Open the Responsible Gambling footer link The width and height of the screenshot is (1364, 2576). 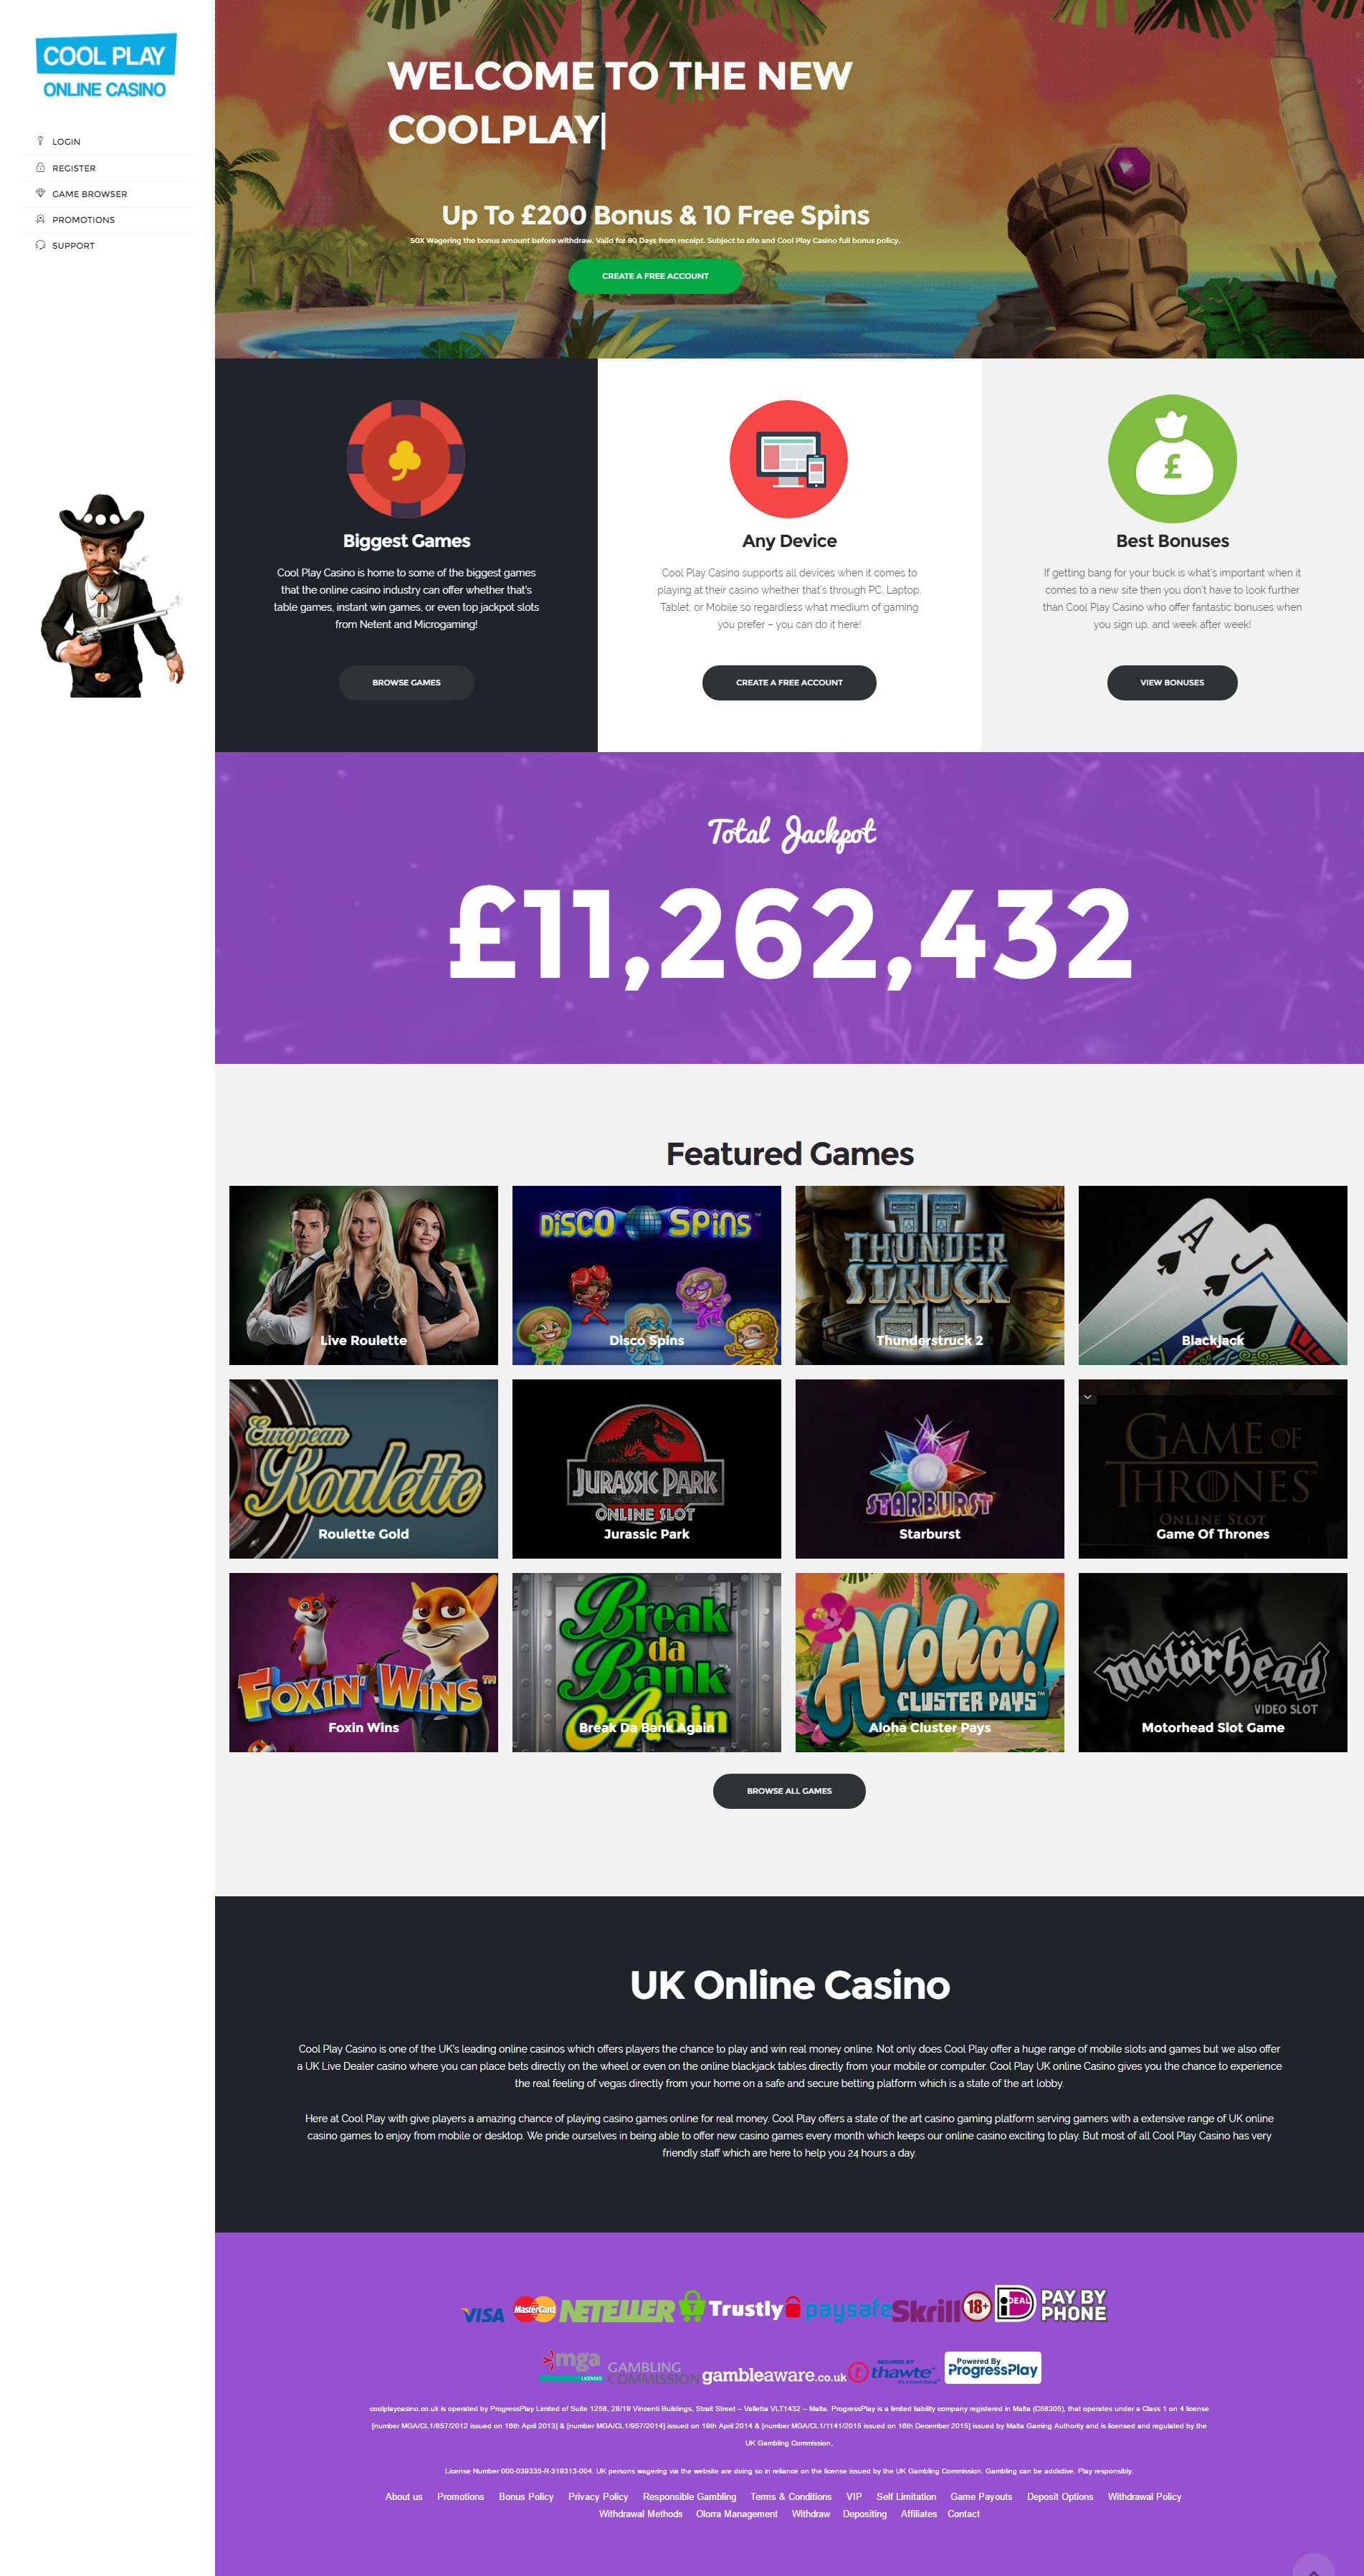tap(689, 2497)
